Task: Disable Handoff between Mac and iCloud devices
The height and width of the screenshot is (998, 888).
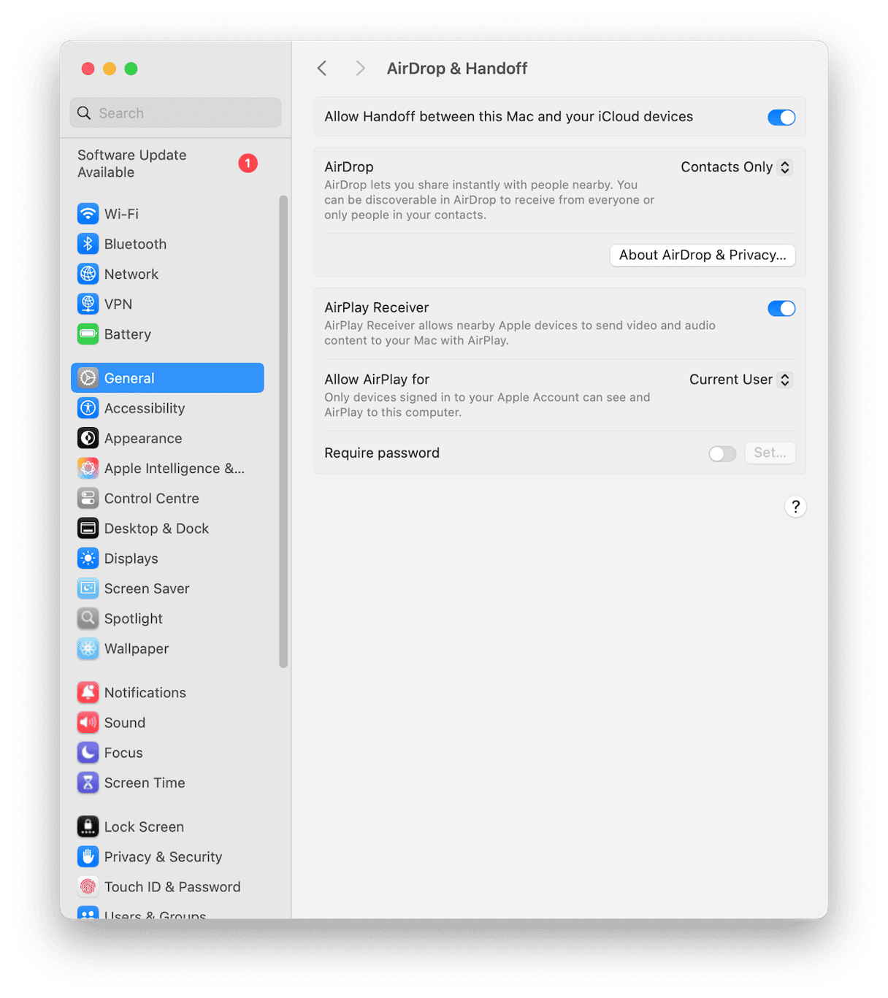Action: click(781, 118)
